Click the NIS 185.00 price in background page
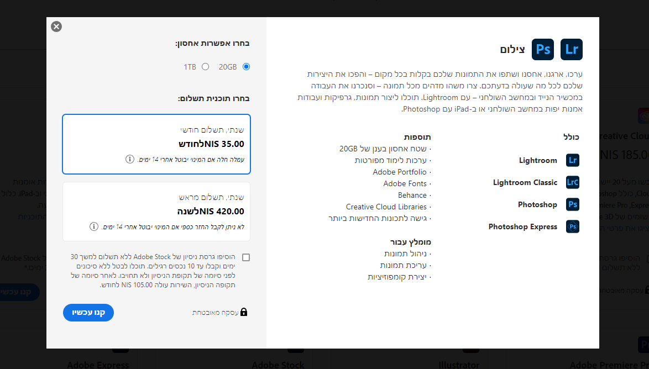649x369 pixels. 624,155
